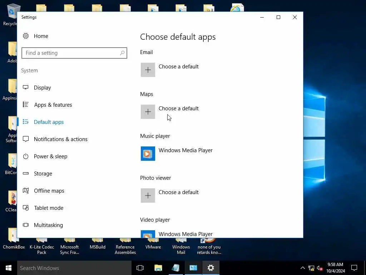Go to Power & sleep page
The width and height of the screenshot is (366, 275).
[50, 156]
